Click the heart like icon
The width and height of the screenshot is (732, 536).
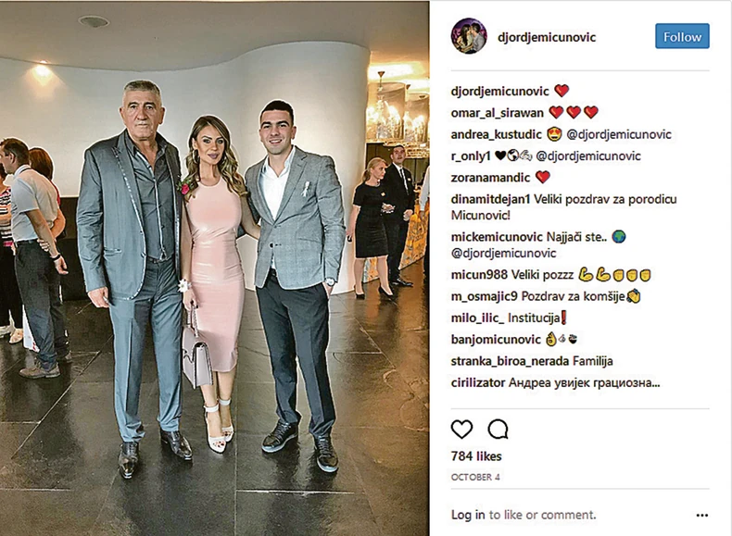461,430
